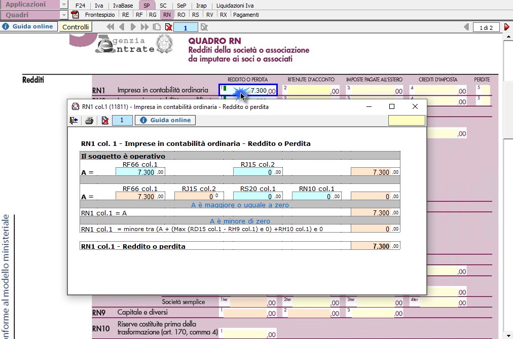Screen dimensions: 513x339
Task: Click the printer icon in RN1 dialog
Action: [x=89, y=120]
